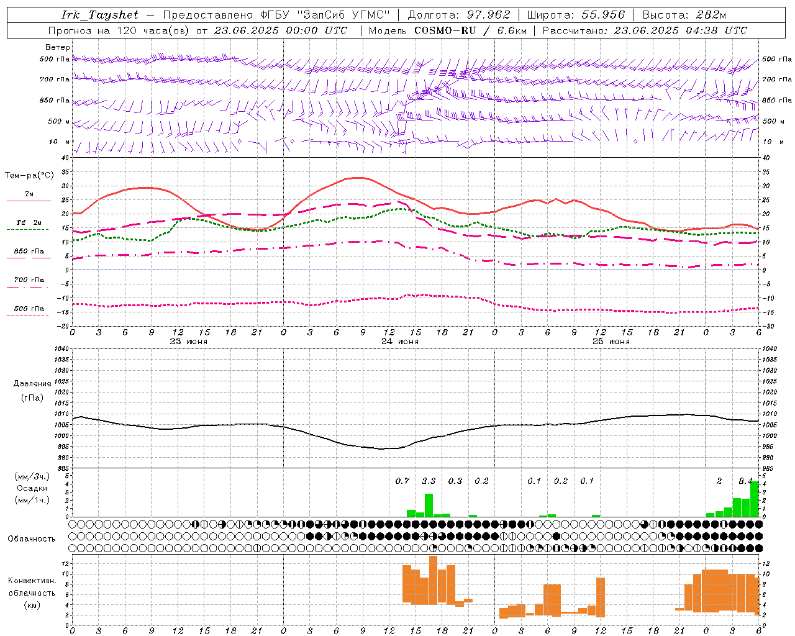Click the 'Давление' pressure panel label

32,384
